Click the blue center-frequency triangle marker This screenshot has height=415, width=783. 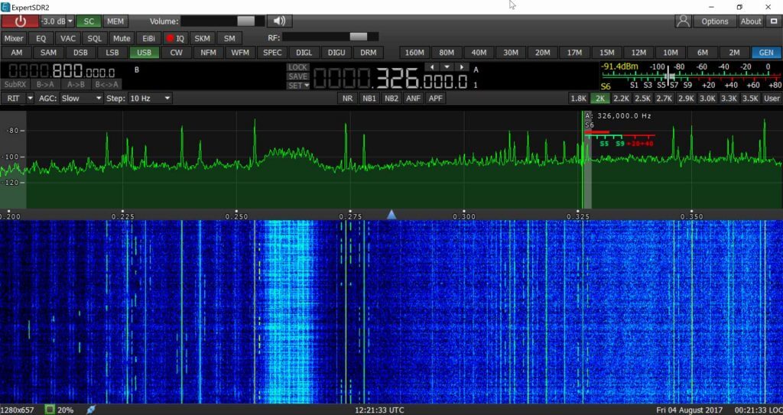click(391, 216)
